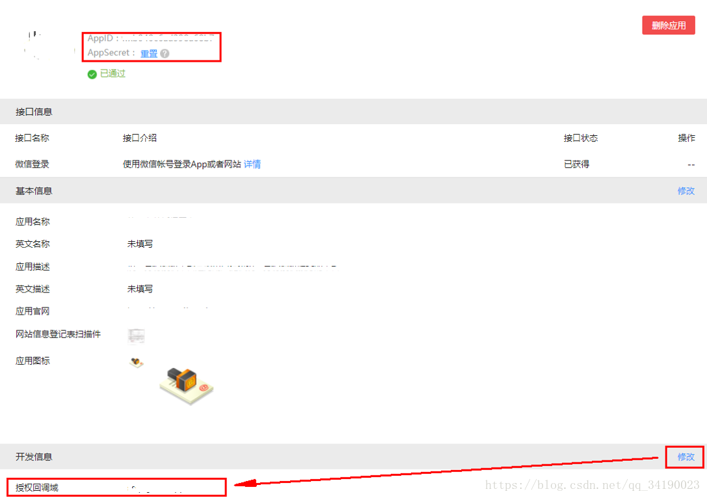Select the 授权回调域 field row
Screen dimensions: 707x498
116,487
